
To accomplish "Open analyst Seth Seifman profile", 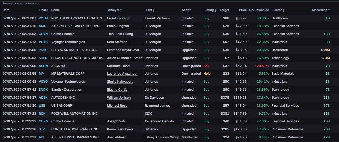I will 117,42.
